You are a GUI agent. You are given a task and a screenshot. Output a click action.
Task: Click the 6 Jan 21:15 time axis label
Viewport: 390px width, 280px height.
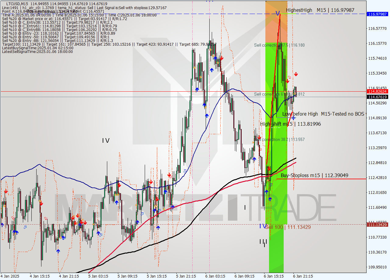click(x=303, y=276)
